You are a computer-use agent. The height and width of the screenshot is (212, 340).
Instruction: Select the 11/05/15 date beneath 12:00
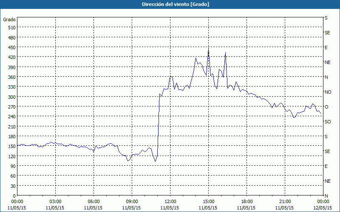(170, 208)
